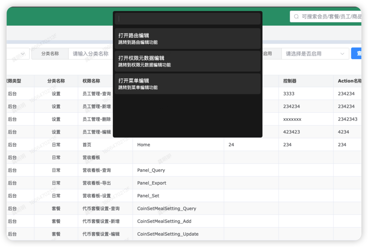Click the 控制器 column header
Screen dimensions: 368x247
tap(290, 81)
